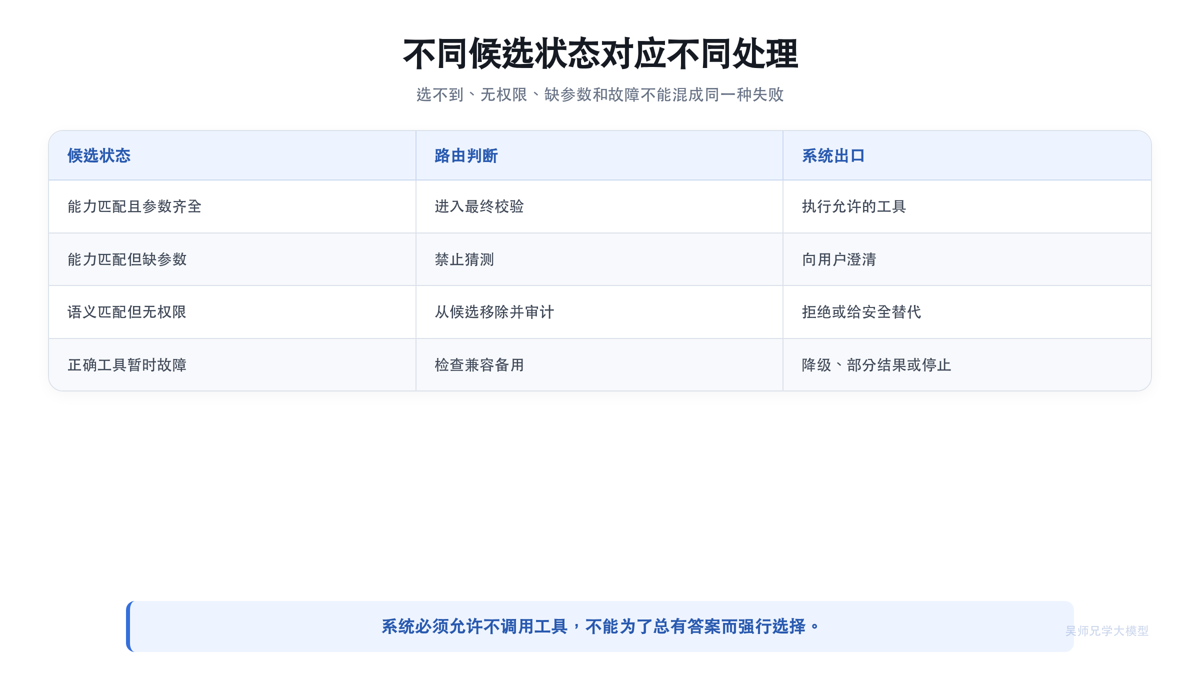Select the cell 降级、部分结果或停止
Image resolution: width=1200 pixels, height=675 pixels.
pos(967,365)
